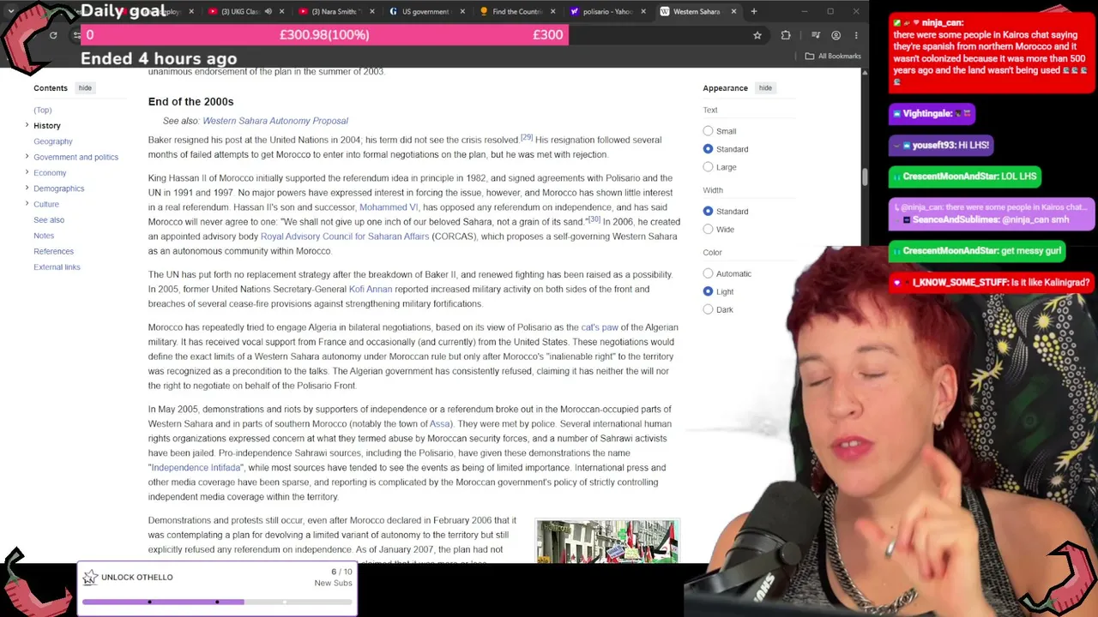Close the Western Sahara tab

733,11
